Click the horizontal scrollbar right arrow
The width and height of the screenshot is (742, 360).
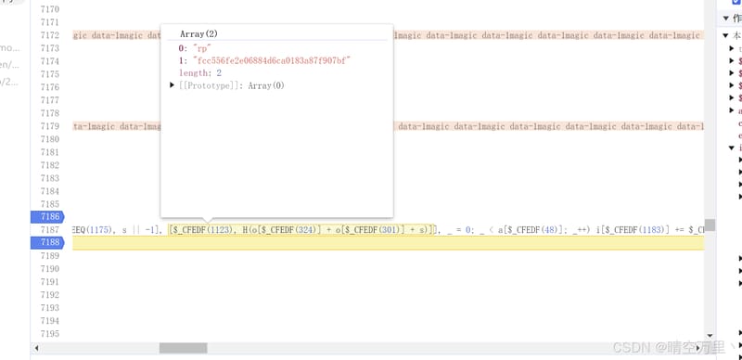(x=699, y=348)
